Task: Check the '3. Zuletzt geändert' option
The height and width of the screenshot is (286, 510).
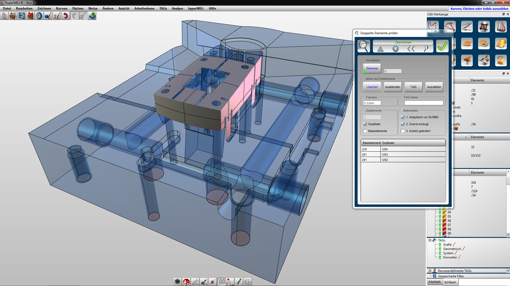Action: pos(403,131)
